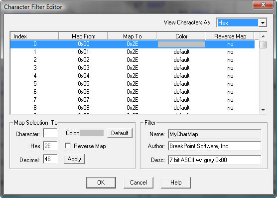Click the scroll up arrow of the list
Screen dimensions: 277x198
tap(263, 36)
